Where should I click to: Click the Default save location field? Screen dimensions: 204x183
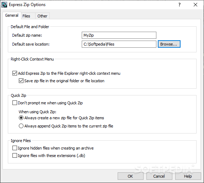pos(119,44)
